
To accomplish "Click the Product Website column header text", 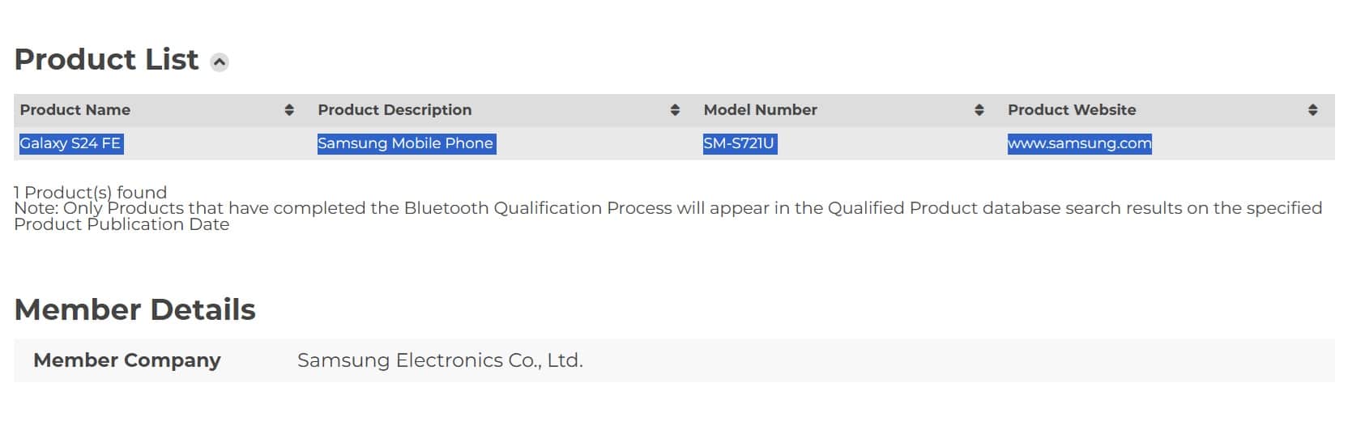I will [x=1072, y=110].
